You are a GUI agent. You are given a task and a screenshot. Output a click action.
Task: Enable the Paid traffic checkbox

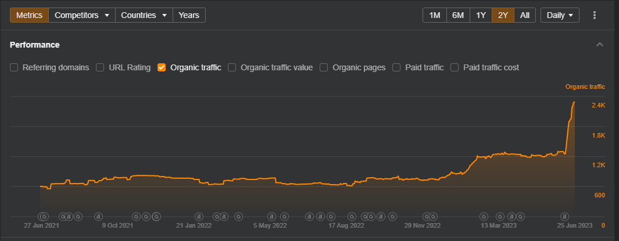pos(396,67)
